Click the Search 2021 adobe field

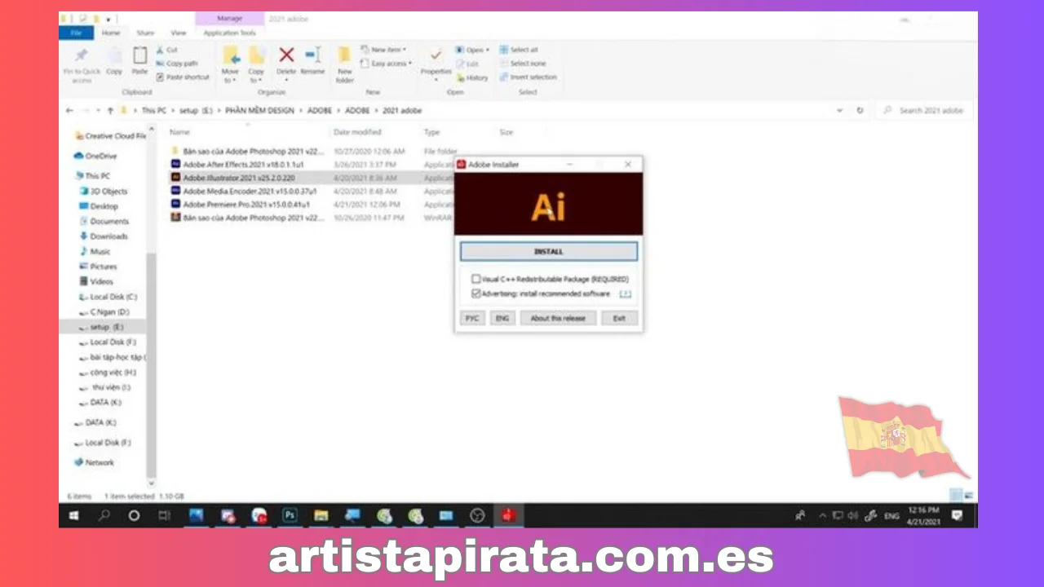(x=925, y=110)
